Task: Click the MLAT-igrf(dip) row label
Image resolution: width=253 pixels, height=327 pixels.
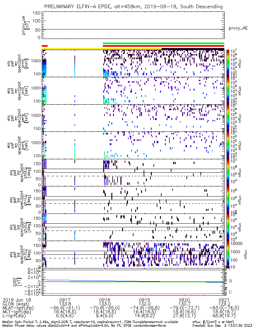Action: pos(18,308)
